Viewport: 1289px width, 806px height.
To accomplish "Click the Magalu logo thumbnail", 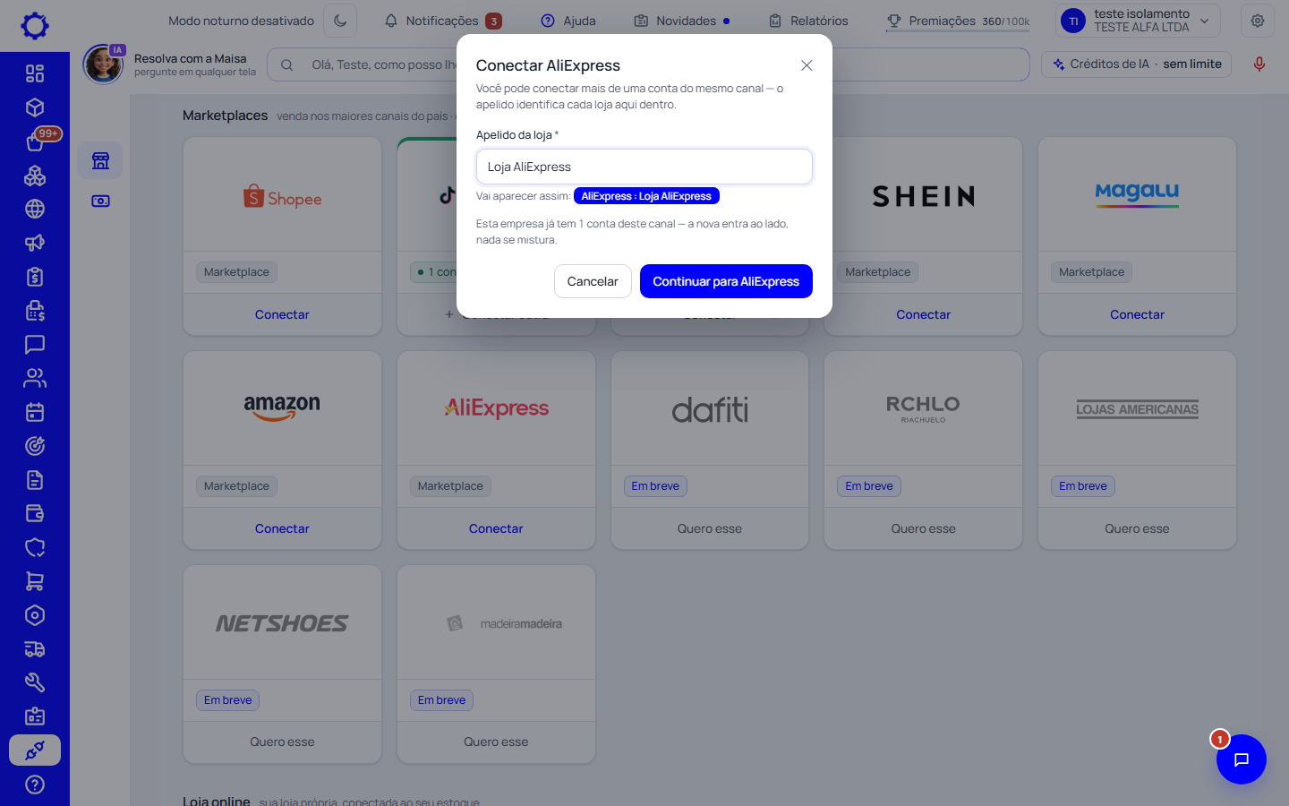I will click(x=1137, y=193).
